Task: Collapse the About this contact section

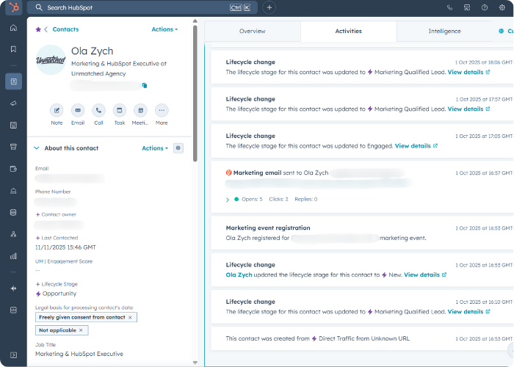Action: pos(37,148)
